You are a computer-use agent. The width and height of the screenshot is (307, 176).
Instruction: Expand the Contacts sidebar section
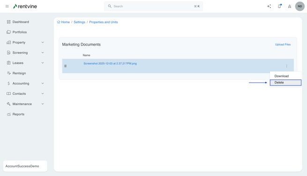(43, 93)
